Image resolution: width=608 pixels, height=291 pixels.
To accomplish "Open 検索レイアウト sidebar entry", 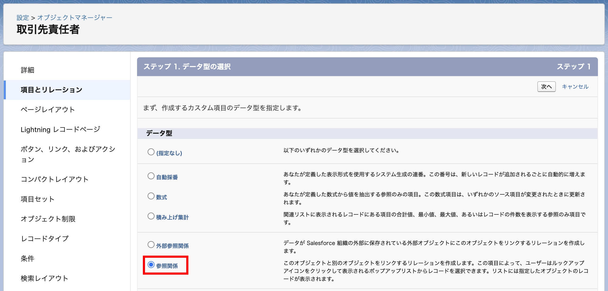I will tap(44, 278).
